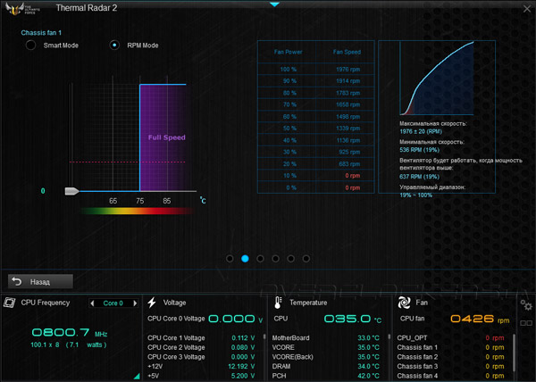
Task: Click the 20 % fan power cell
Action: 289,164
